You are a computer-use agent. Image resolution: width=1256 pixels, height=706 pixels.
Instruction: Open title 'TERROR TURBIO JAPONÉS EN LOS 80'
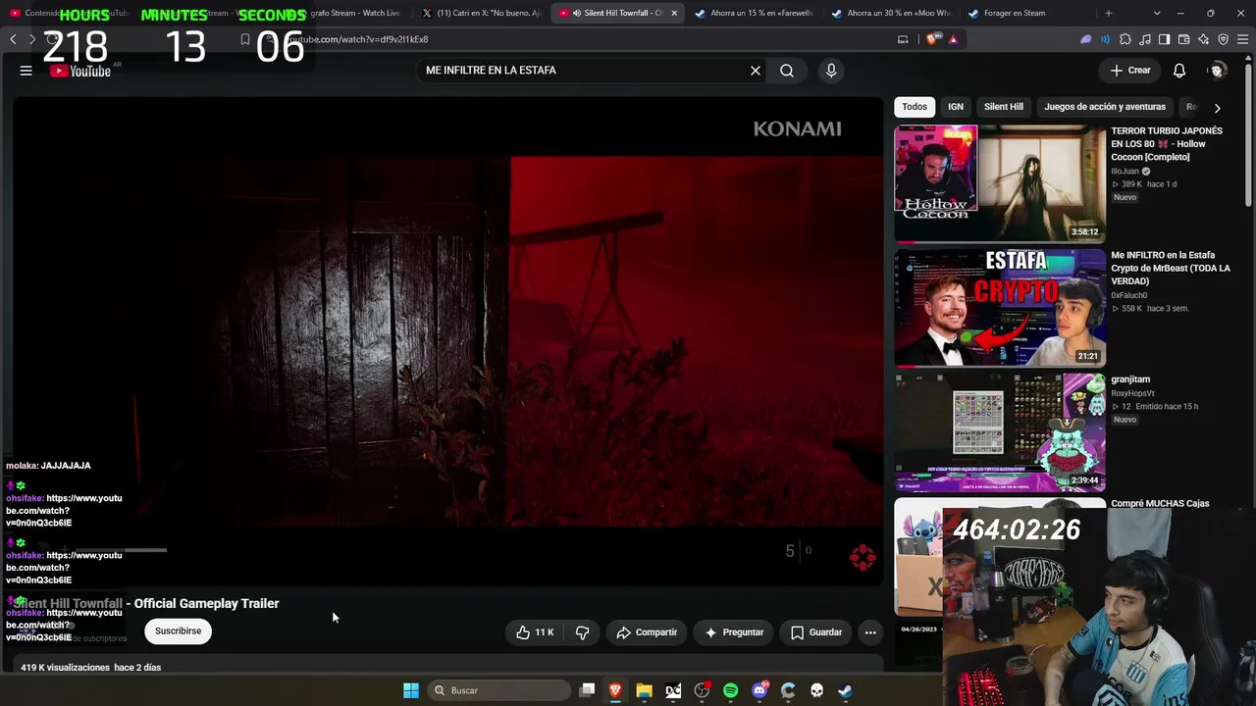[x=1167, y=144]
